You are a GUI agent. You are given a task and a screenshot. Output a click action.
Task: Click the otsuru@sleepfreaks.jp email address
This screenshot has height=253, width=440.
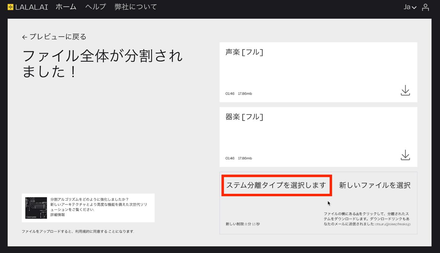click(x=392, y=224)
